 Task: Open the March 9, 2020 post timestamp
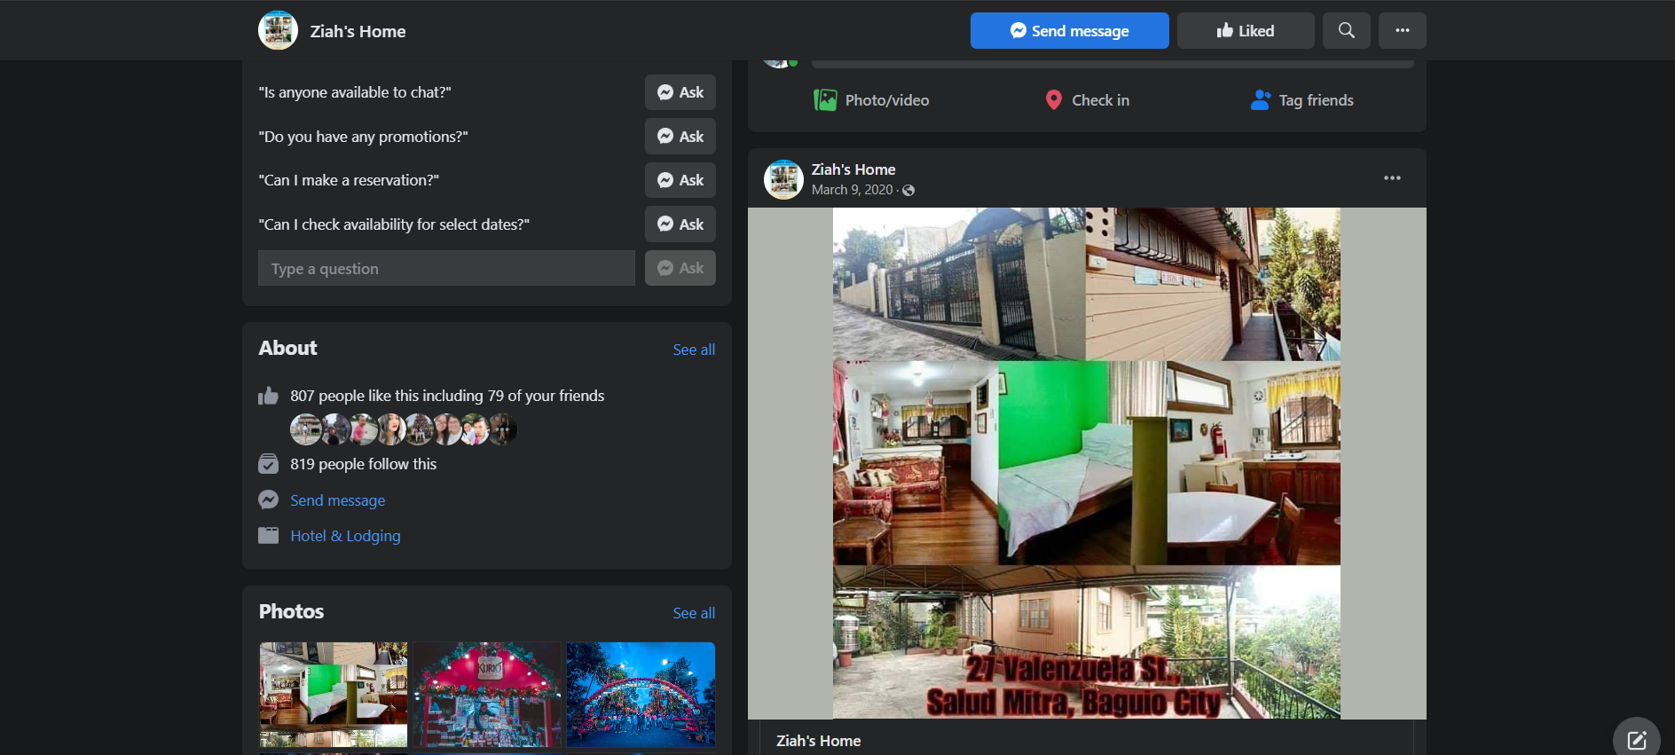pos(852,190)
